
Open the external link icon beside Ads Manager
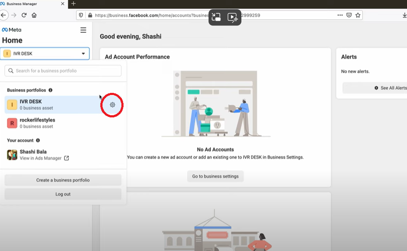tap(67, 158)
